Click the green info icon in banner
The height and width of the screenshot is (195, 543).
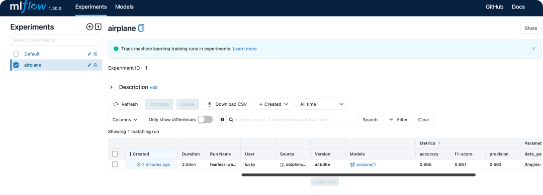tap(116, 49)
